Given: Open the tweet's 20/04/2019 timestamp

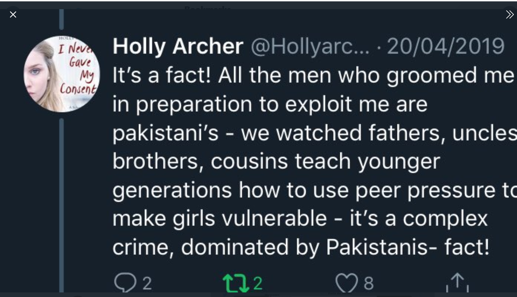Looking at the screenshot, I should (x=445, y=46).
